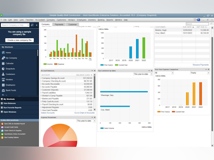The height and width of the screenshot is (160, 214).
Task: Select My Shortcuts section button
Action: pyautogui.click(x=19, y=99)
